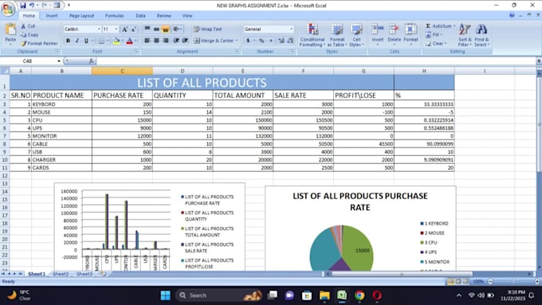Align text right

pyautogui.click(x=166, y=41)
